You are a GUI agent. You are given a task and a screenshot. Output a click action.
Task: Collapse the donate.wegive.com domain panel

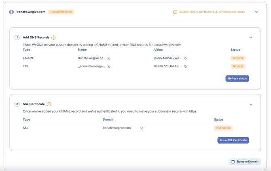pos(256,12)
